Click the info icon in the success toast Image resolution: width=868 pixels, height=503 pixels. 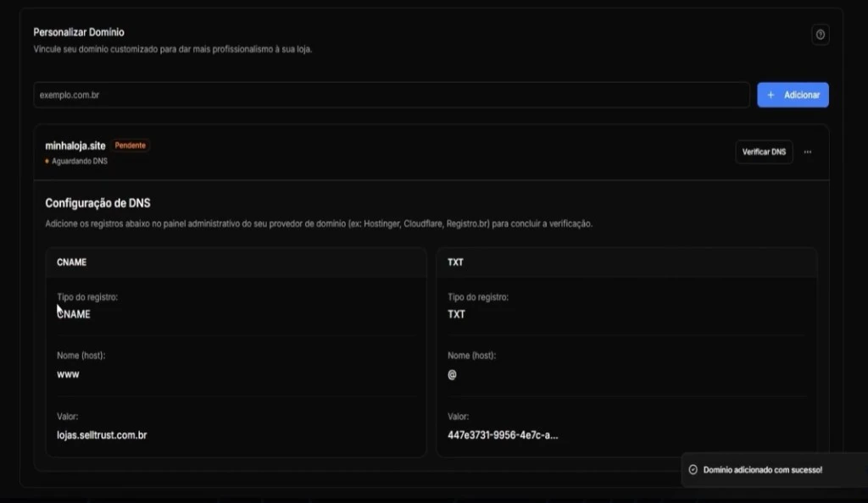click(x=694, y=470)
